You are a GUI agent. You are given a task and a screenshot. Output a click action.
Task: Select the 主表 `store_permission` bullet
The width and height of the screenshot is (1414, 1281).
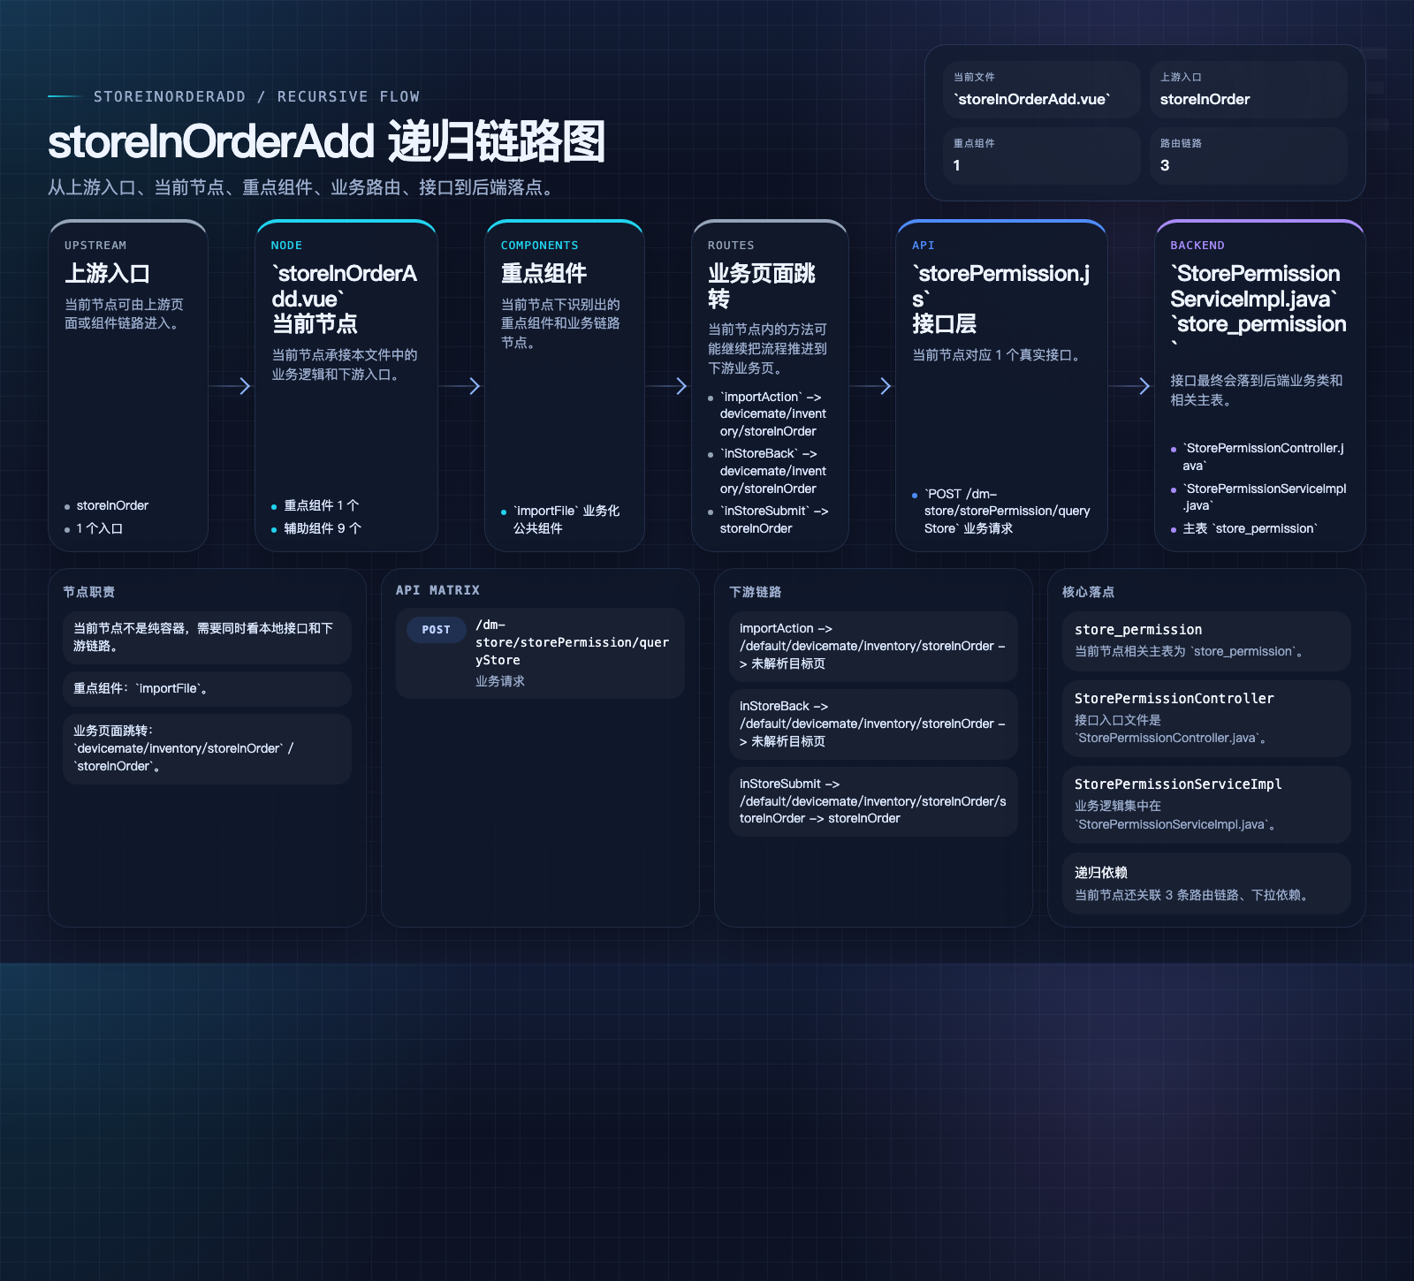(1244, 528)
